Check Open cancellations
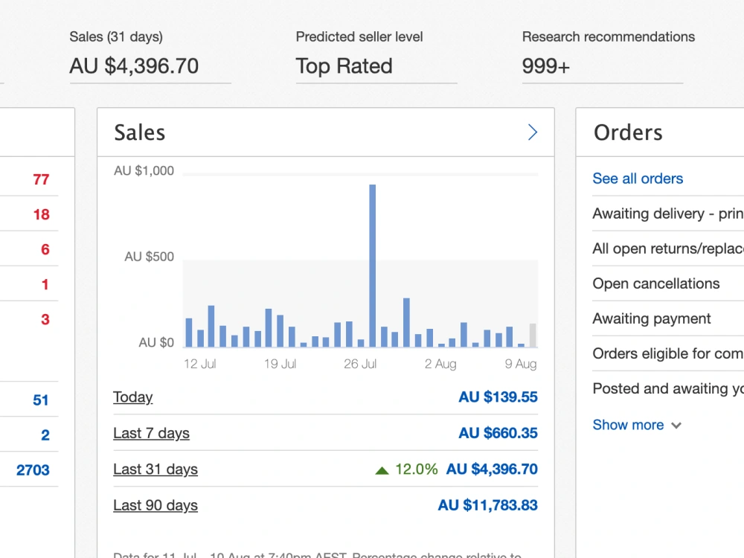This screenshot has height=558, width=744. [655, 283]
